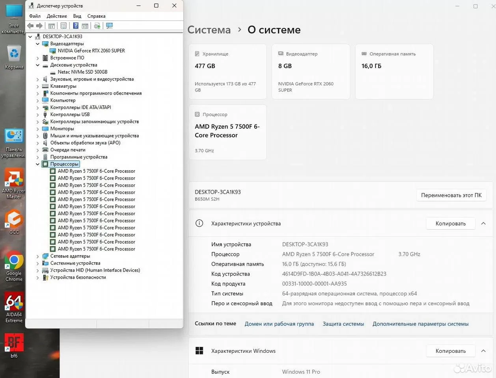Expand the Встроенное ПО category
This screenshot has height=378, width=496.
point(38,58)
